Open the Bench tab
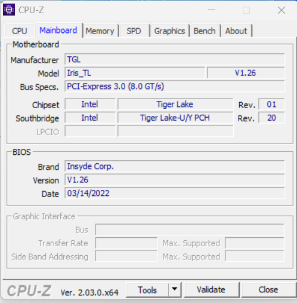Viewport: 297px width, 303px height. click(x=205, y=31)
